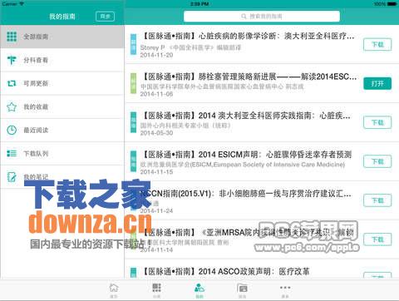Tap the 同步 sync button in header

tap(105, 17)
